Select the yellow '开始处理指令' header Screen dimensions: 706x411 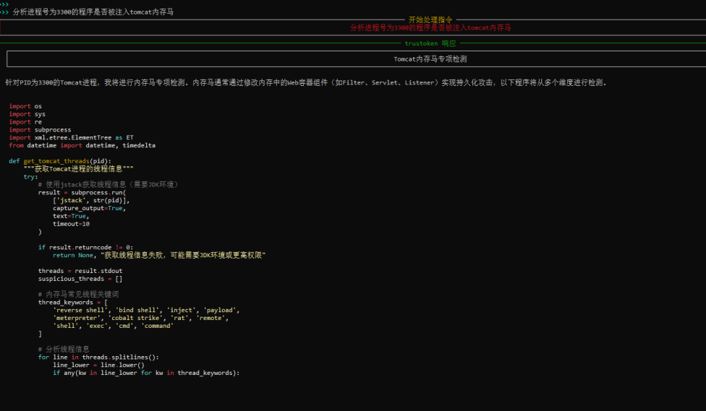point(430,20)
